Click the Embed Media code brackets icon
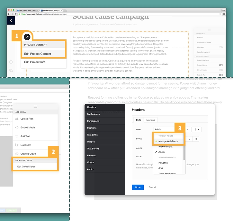 [x=17, y=127]
